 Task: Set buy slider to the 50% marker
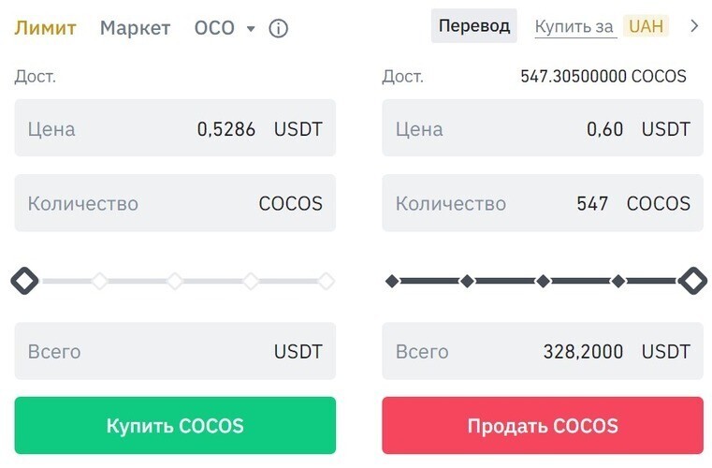click(175, 281)
